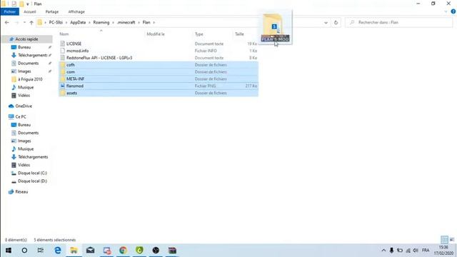Open Vidéos under Ce PC
This screenshot has height=257, width=457.
pos(24,165)
